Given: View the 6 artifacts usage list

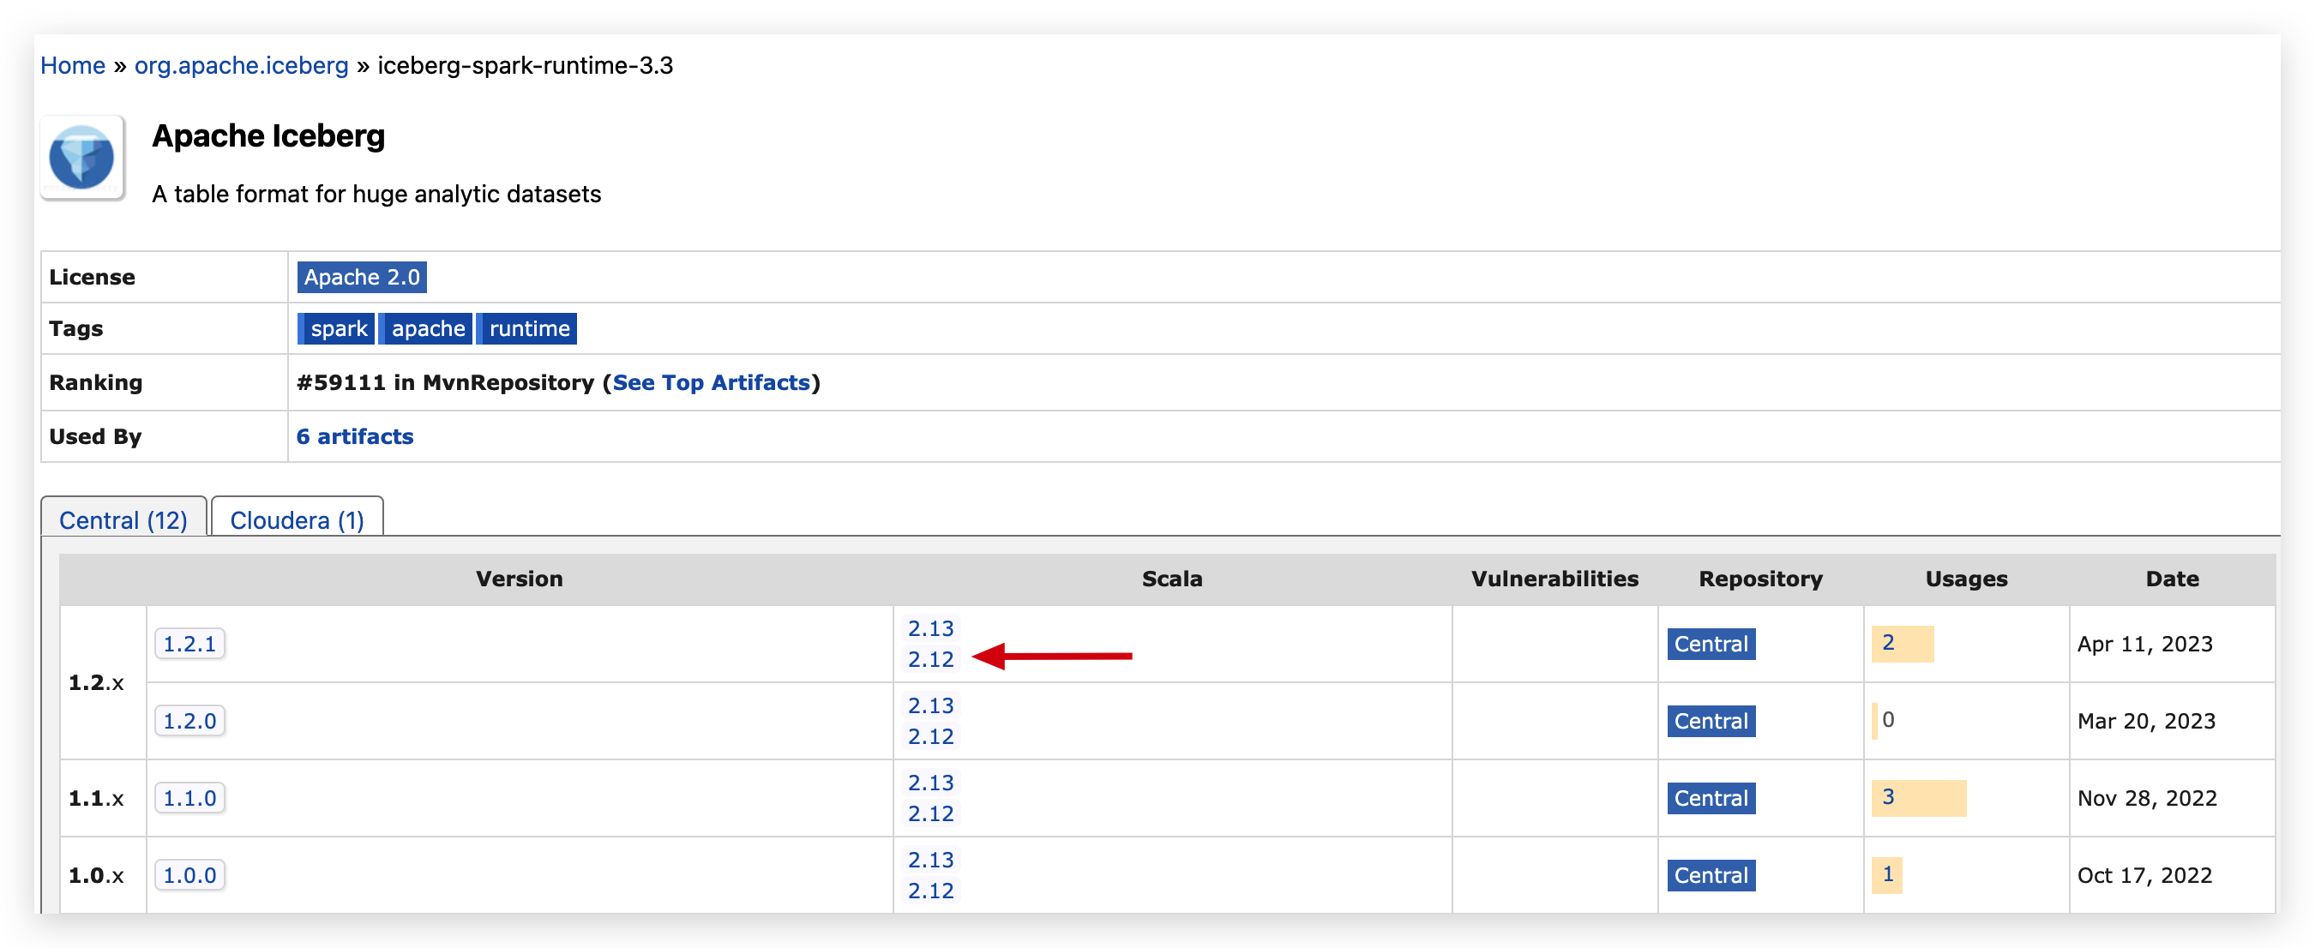Looking at the screenshot, I should click(355, 436).
